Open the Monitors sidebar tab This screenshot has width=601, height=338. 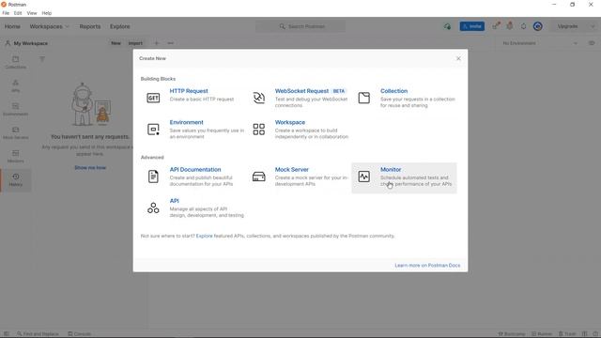tap(16, 156)
